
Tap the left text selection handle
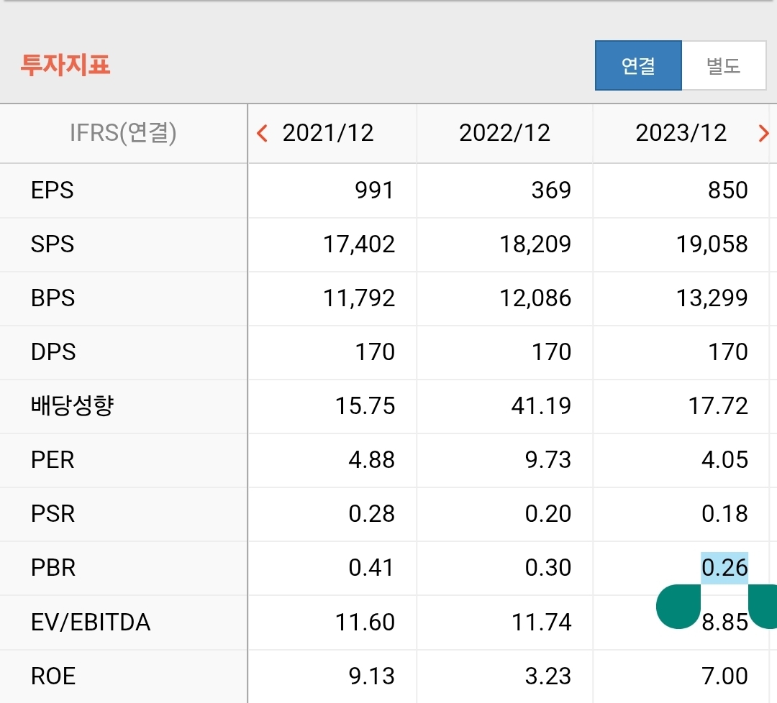pos(678,606)
